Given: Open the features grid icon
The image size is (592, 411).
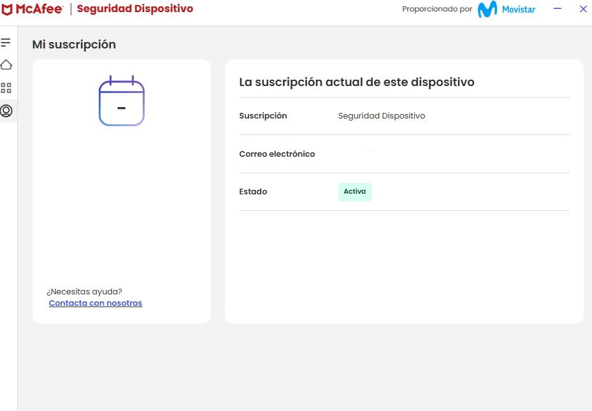Looking at the screenshot, I should [x=6, y=88].
